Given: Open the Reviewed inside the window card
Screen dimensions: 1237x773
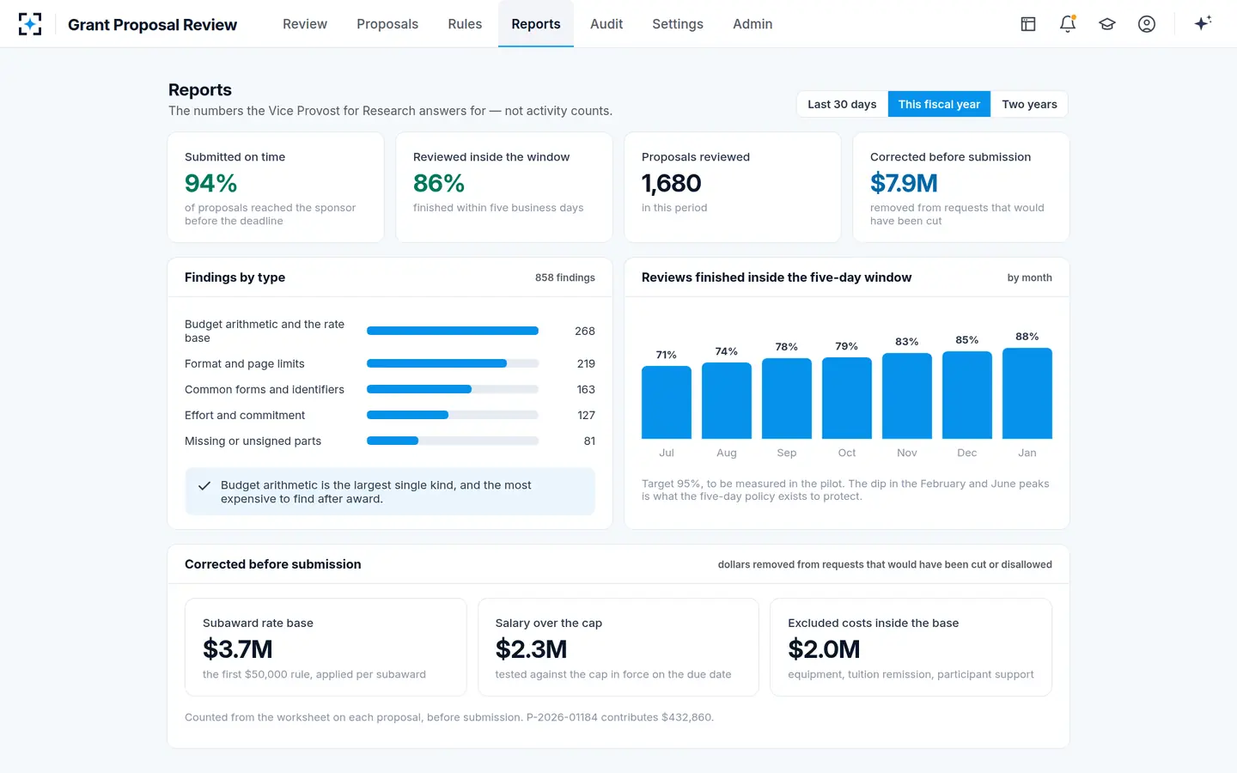Looking at the screenshot, I should (504, 187).
